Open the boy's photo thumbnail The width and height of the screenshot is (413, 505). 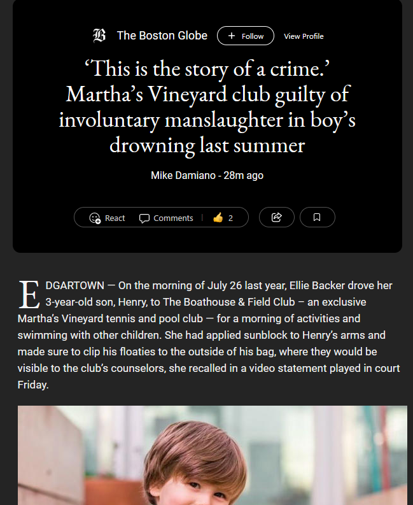point(213,455)
